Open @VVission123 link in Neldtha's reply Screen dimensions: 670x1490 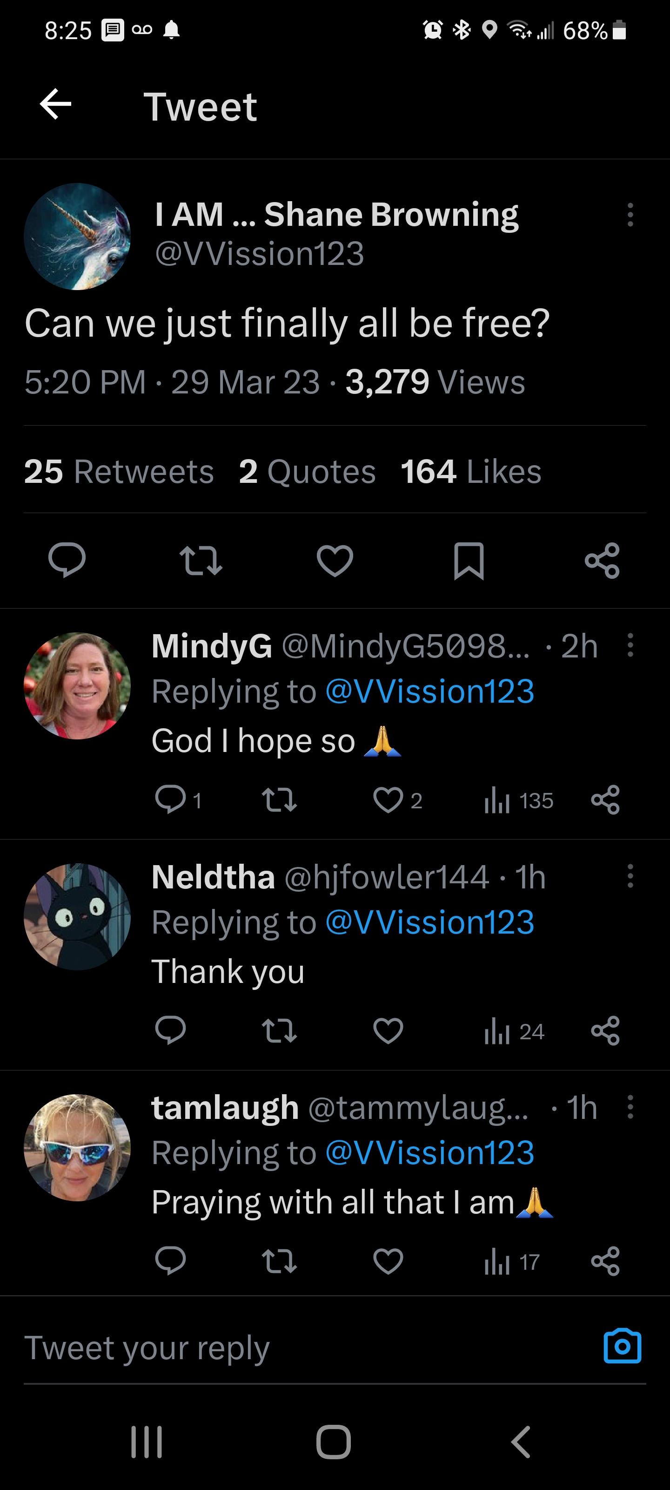point(429,922)
